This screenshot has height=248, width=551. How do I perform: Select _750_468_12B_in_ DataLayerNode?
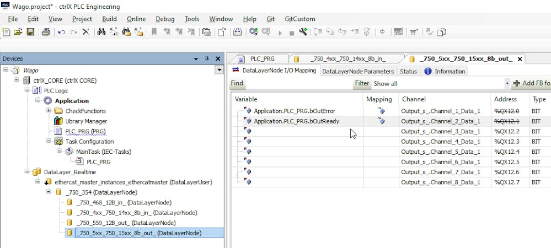[x=124, y=203]
